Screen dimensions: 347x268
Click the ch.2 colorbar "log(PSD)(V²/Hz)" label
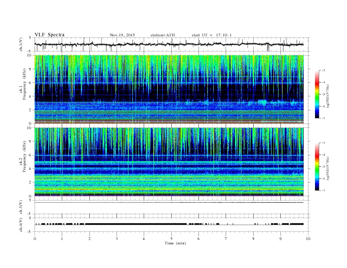pyautogui.click(x=328, y=168)
